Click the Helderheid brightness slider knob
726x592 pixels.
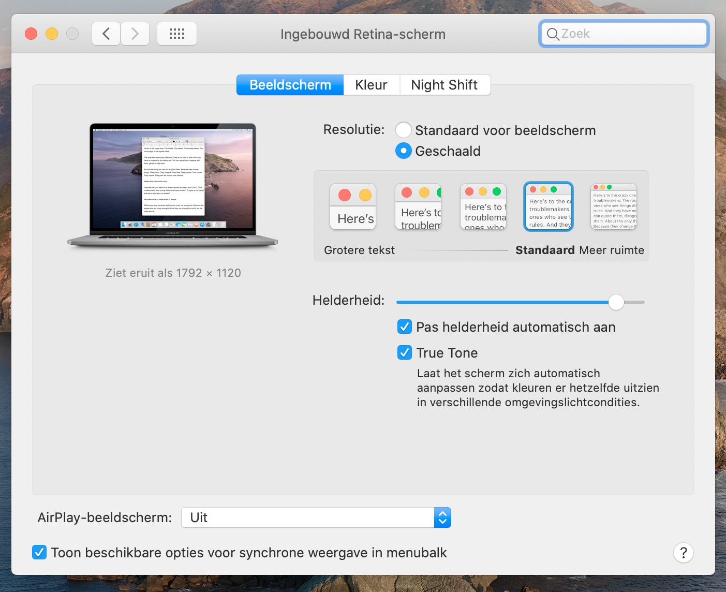tap(616, 302)
